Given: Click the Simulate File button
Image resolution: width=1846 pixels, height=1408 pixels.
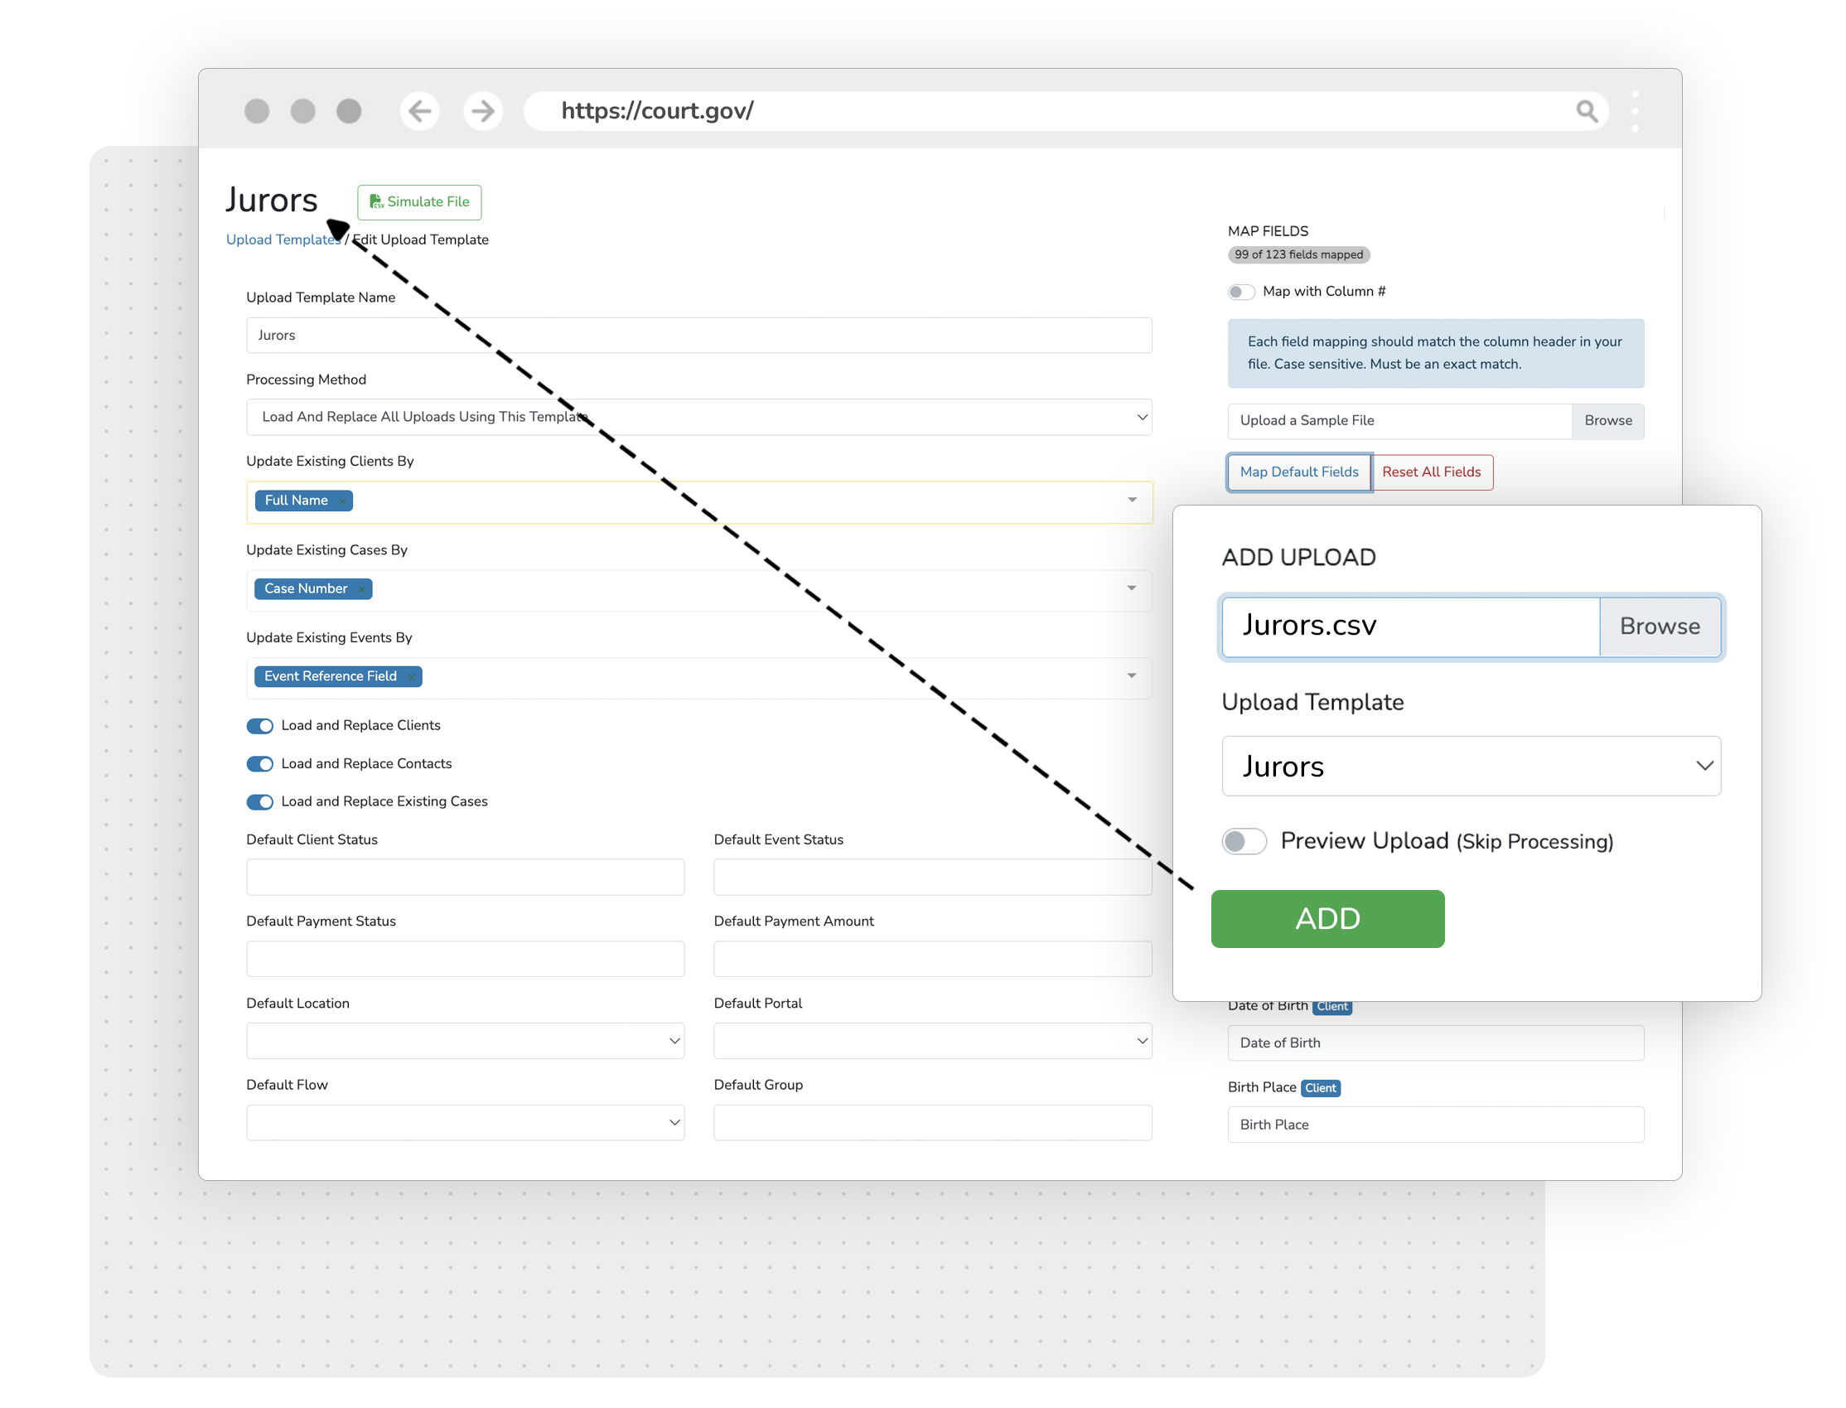Looking at the screenshot, I should [x=419, y=202].
